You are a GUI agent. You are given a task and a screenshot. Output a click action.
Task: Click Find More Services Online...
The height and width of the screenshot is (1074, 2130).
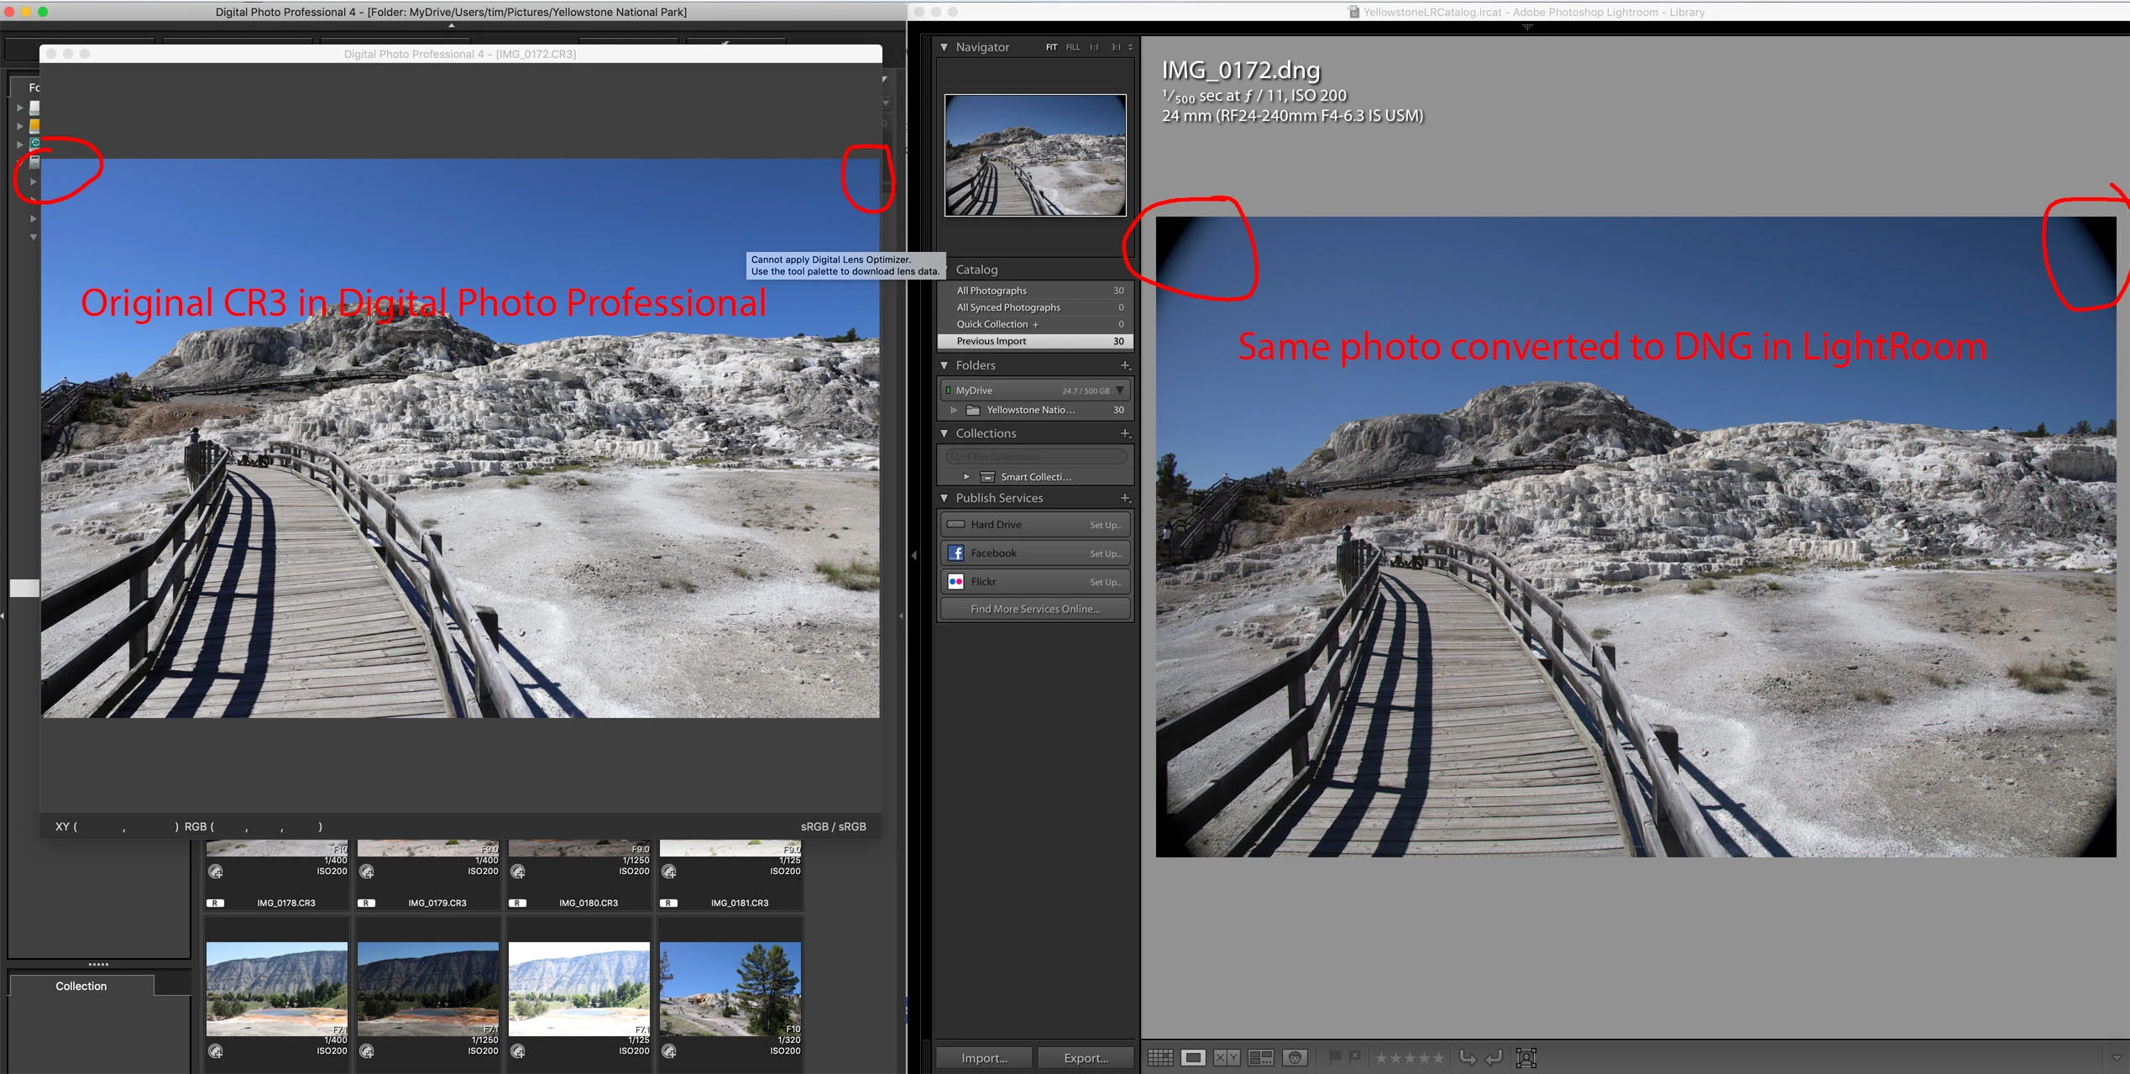1034,609
